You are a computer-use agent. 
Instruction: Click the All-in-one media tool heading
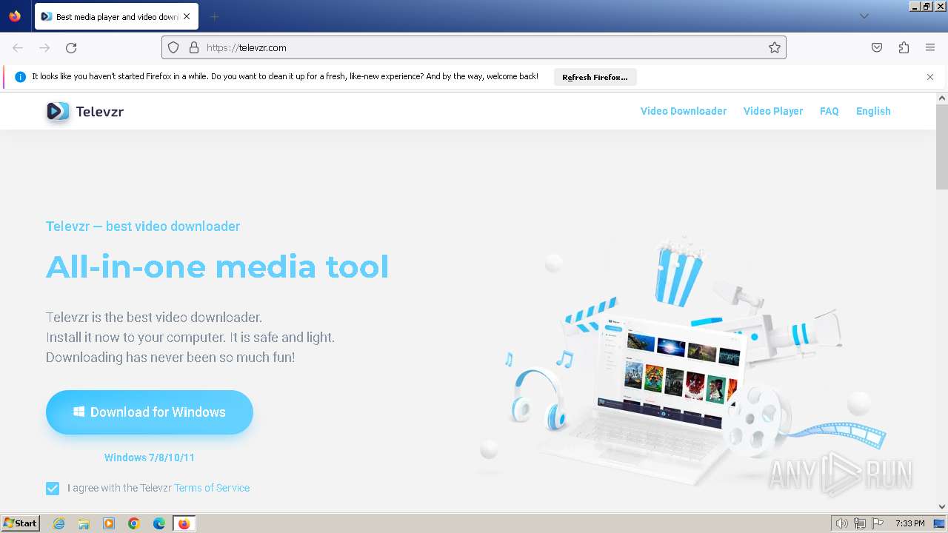point(217,267)
